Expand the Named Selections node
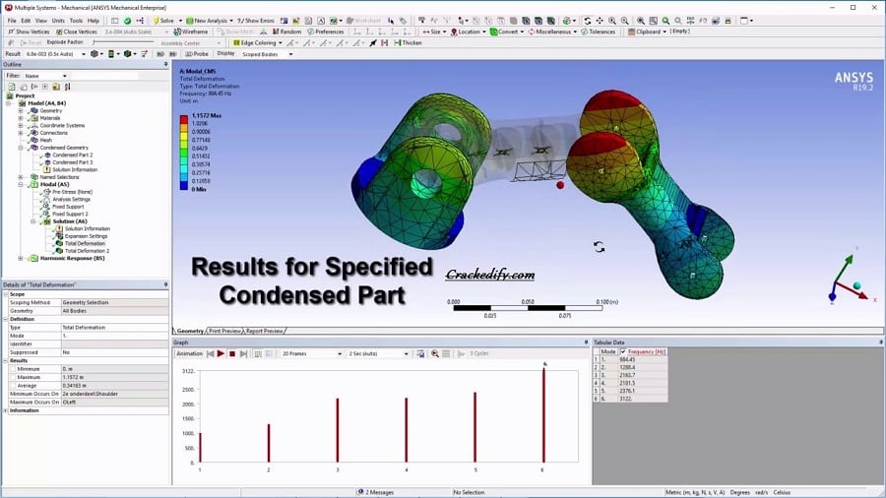The height and width of the screenshot is (498, 886). click(x=21, y=177)
